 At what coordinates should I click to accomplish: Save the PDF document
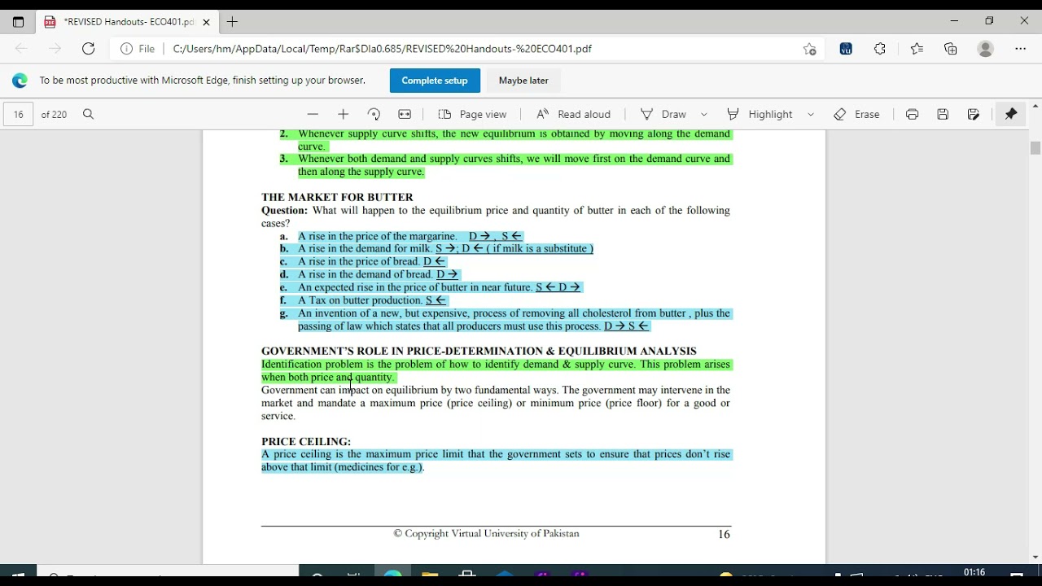pos(943,115)
